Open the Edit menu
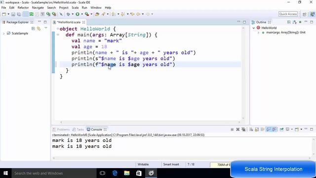The height and width of the screenshot is (178, 316). 12,8
